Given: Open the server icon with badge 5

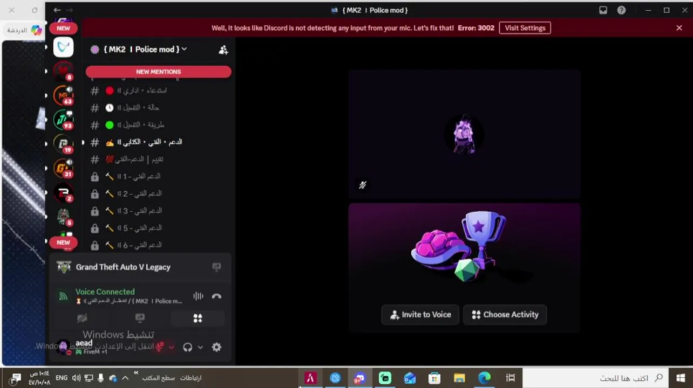Looking at the screenshot, I should tap(63, 216).
